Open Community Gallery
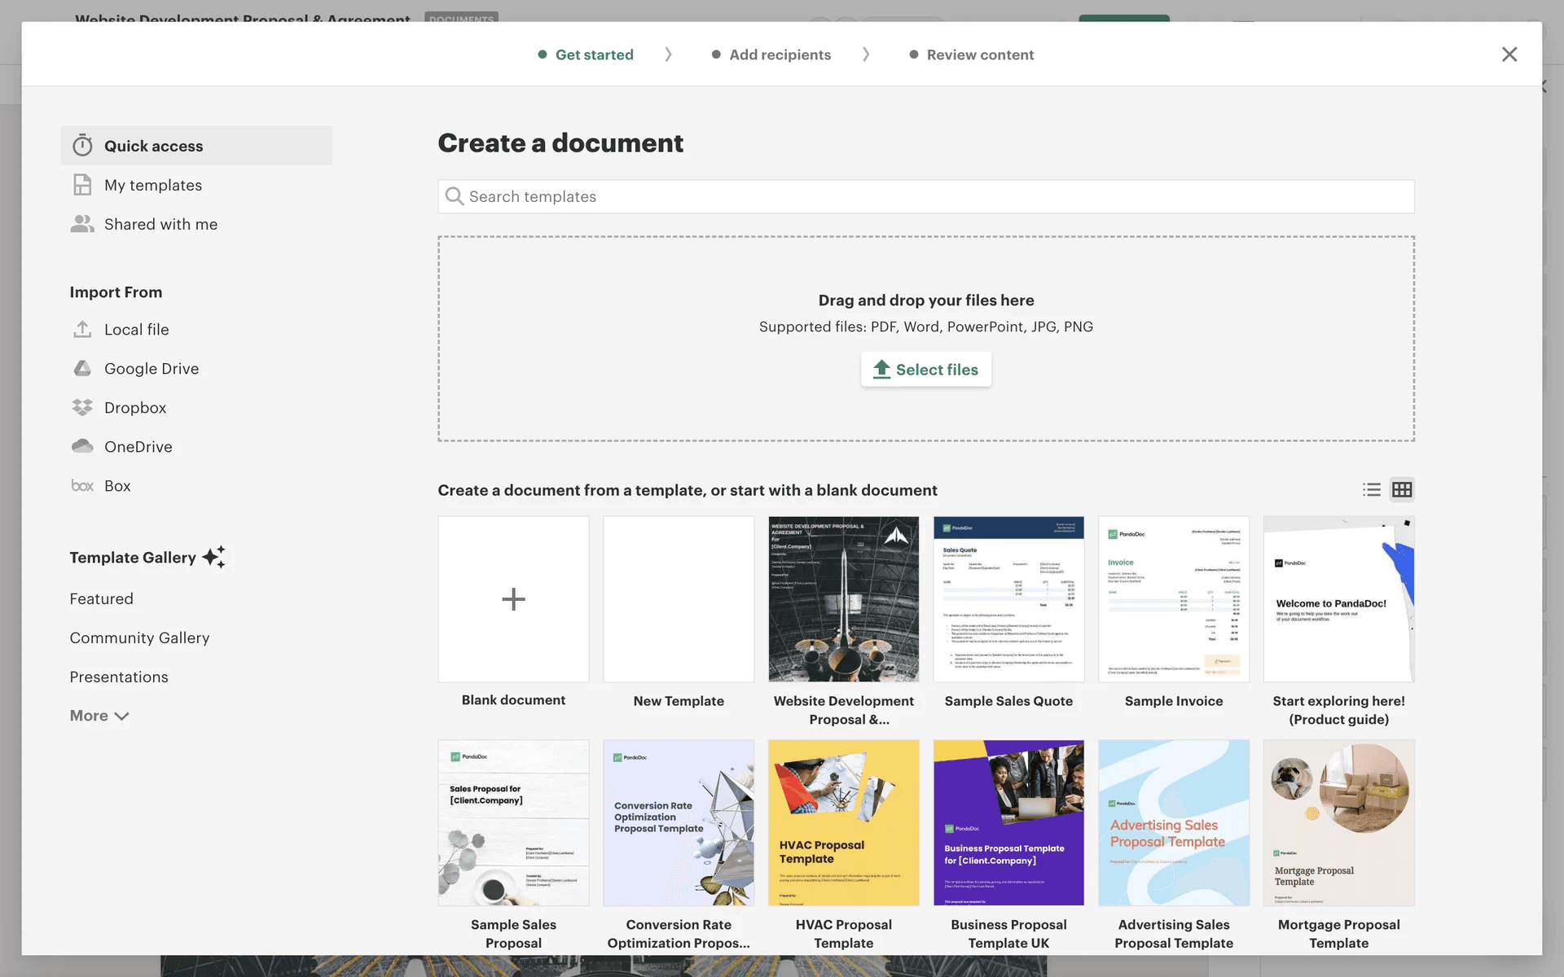Screen dimensions: 1564x977 coord(139,637)
